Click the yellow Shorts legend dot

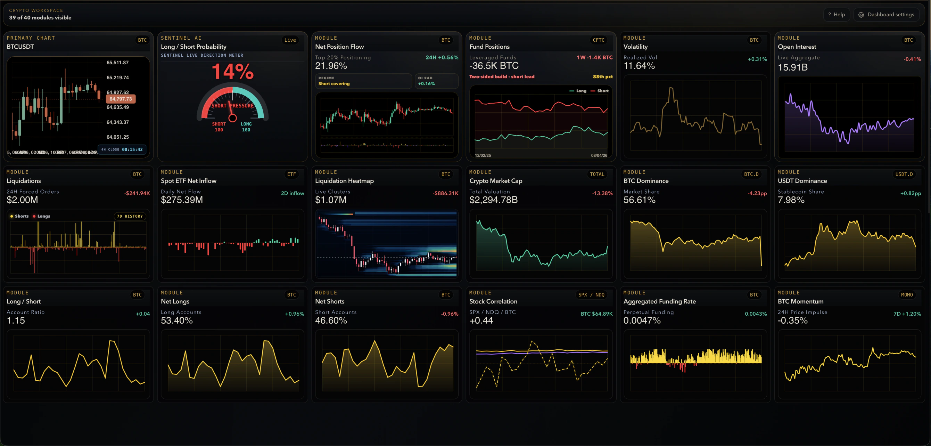[12, 216]
